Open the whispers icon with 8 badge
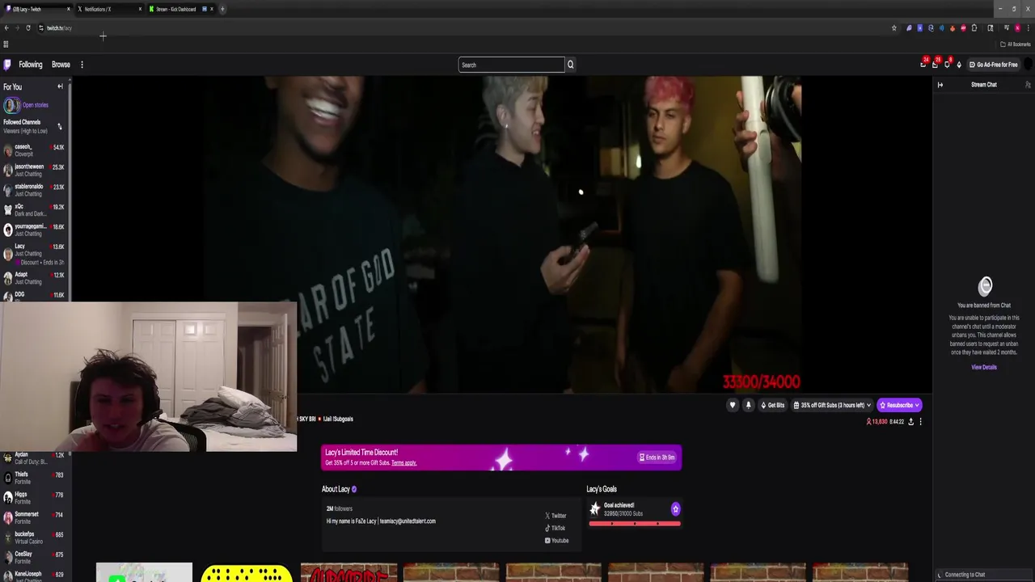Viewport: 1035px width, 582px height. pyautogui.click(x=947, y=64)
